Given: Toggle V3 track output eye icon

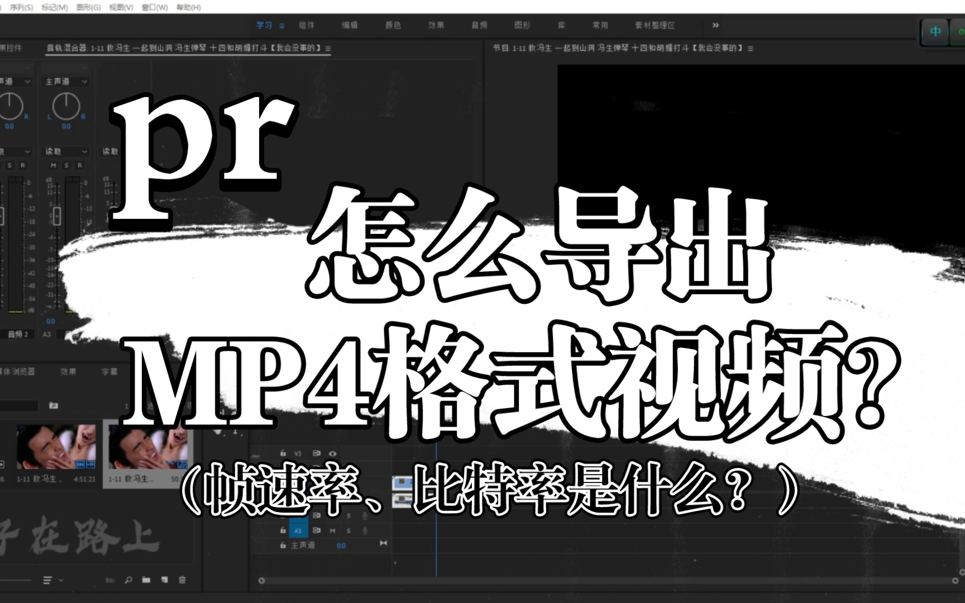Looking at the screenshot, I should (x=333, y=453).
